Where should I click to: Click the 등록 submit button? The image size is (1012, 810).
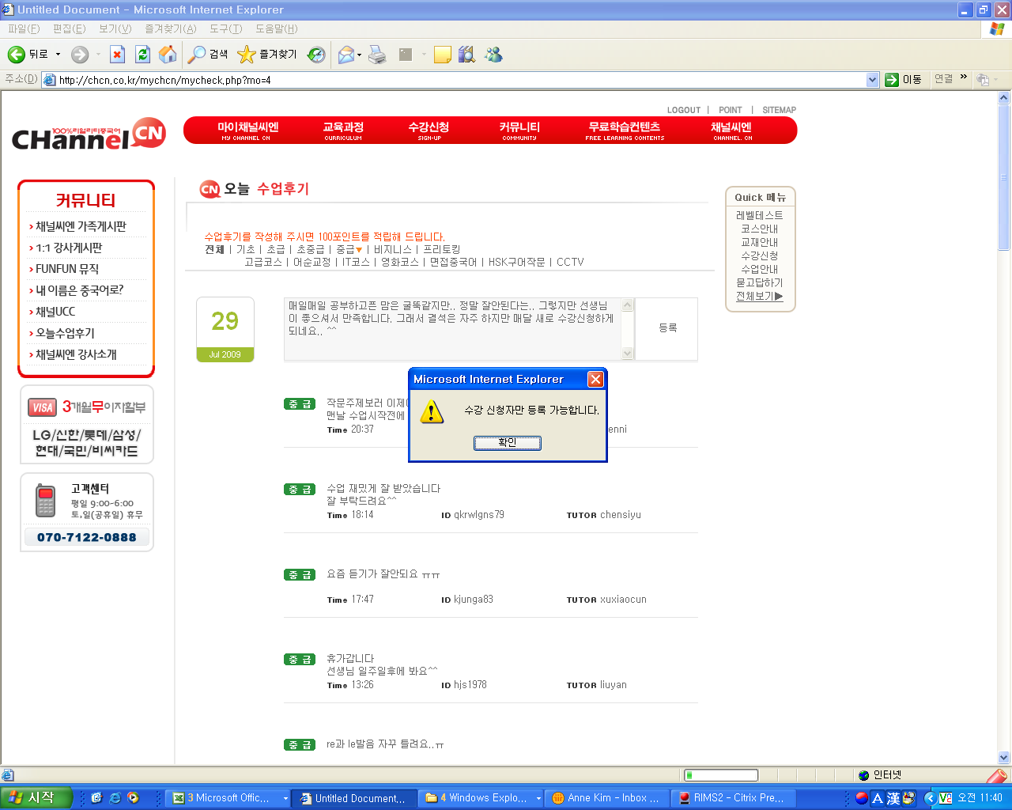tap(667, 328)
